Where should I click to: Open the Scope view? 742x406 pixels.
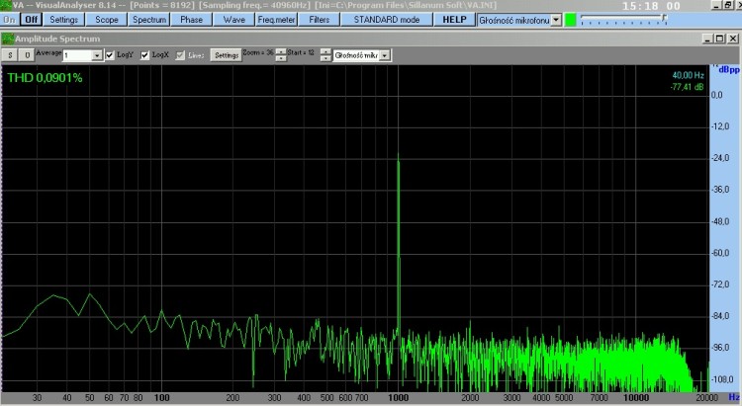point(107,20)
